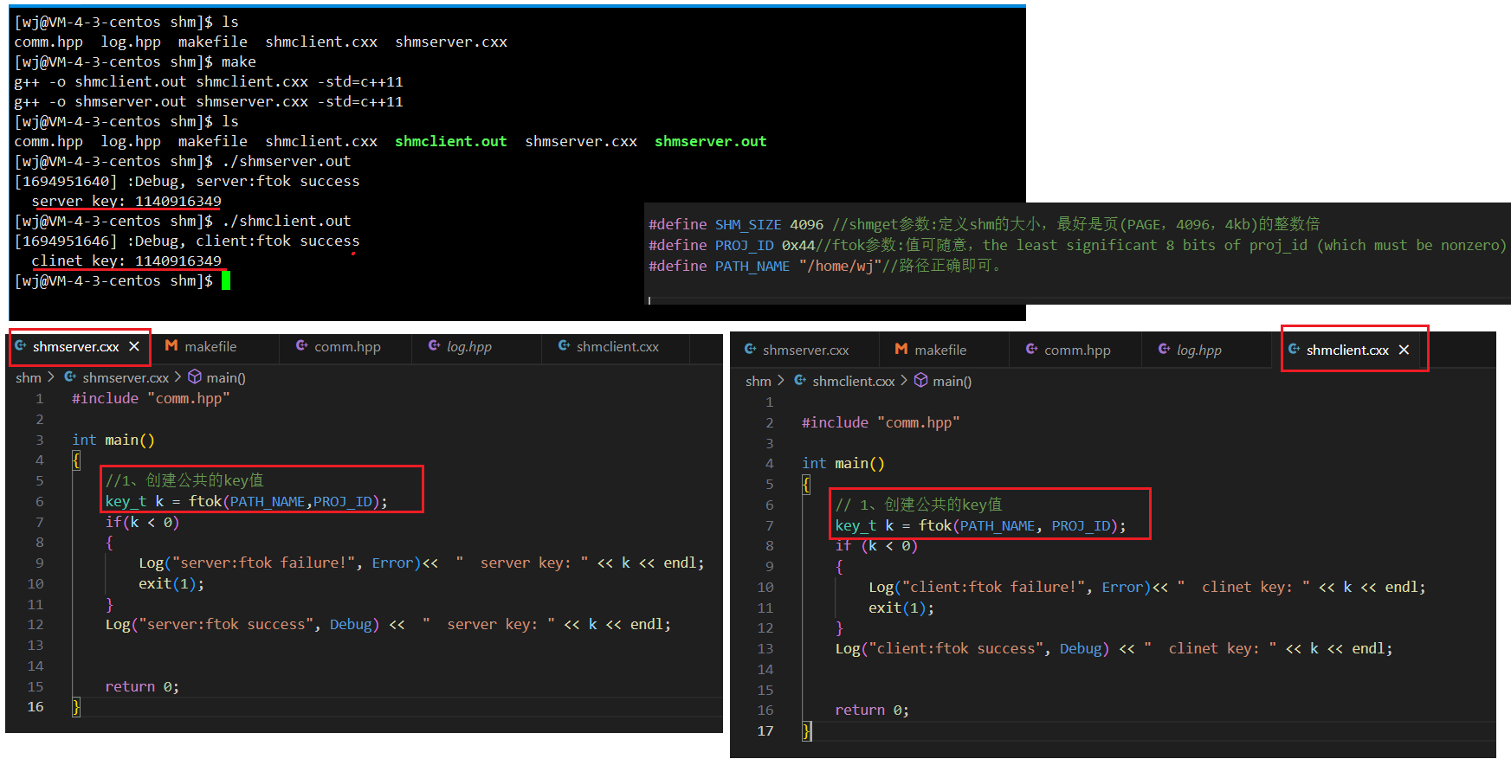Screen dimensions: 1511x759
Task: Click cube symbol icon beside left main() breadcrumb
Action: click(x=195, y=376)
